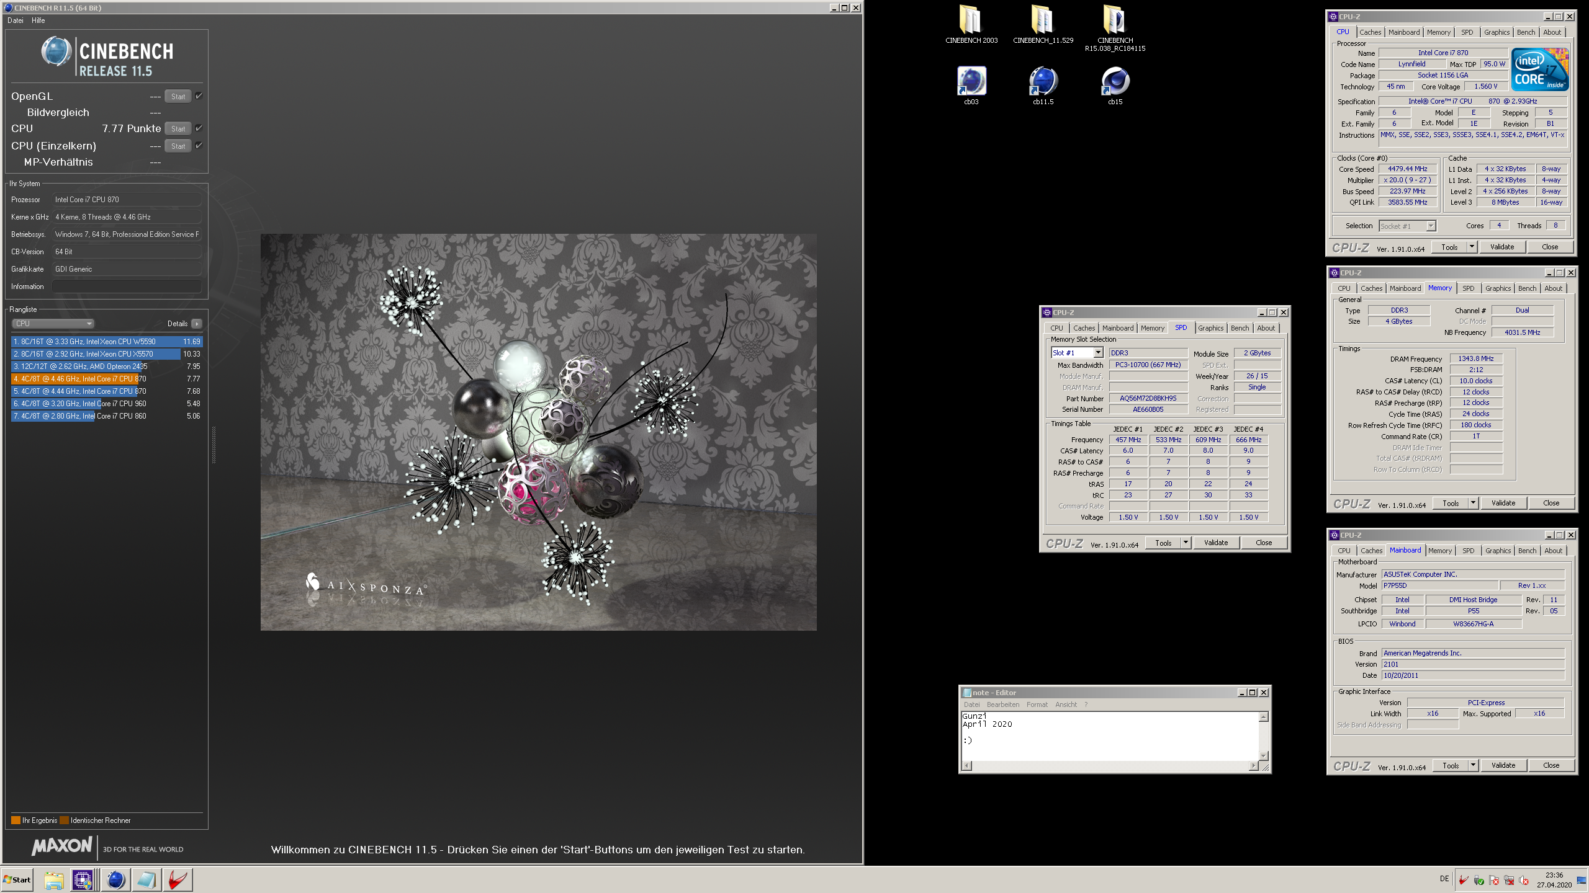The image size is (1589, 893).
Task: Toggle the OpenGL test checkbox
Action: (x=199, y=96)
